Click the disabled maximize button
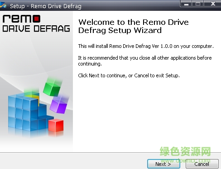The width and height of the screenshot is (221, 169). tap(198, 4)
